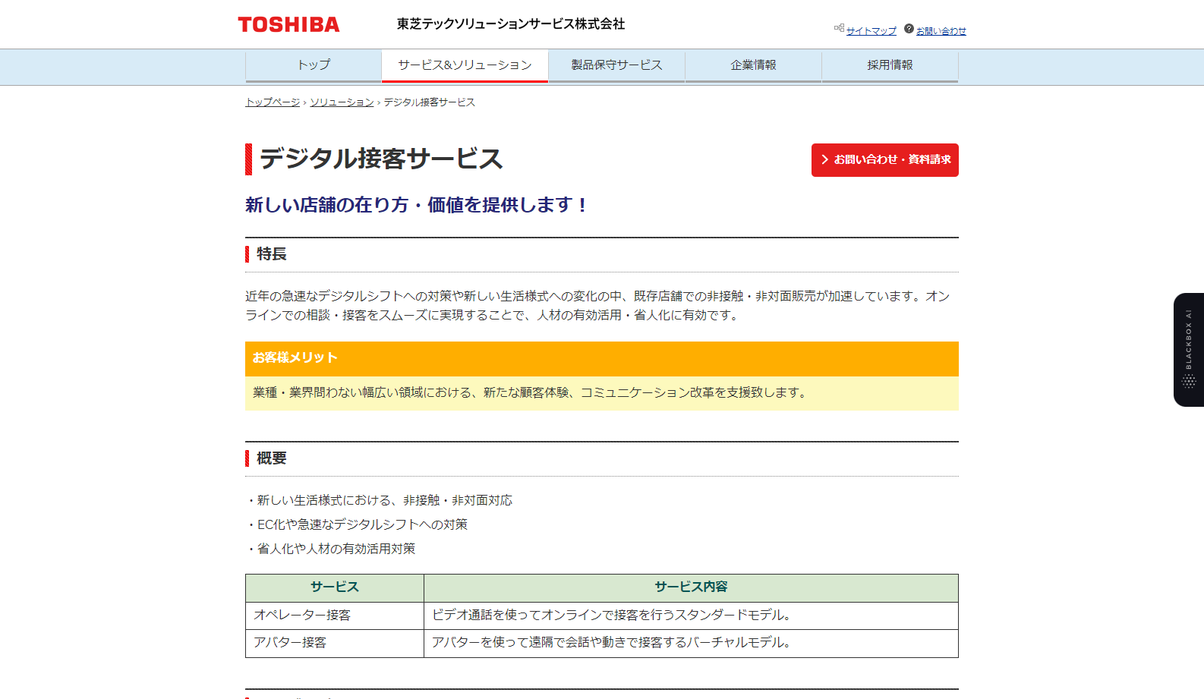Click the TOSHIBA logo
The width and height of the screenshot is (1204, 699).
coord(288,25)
